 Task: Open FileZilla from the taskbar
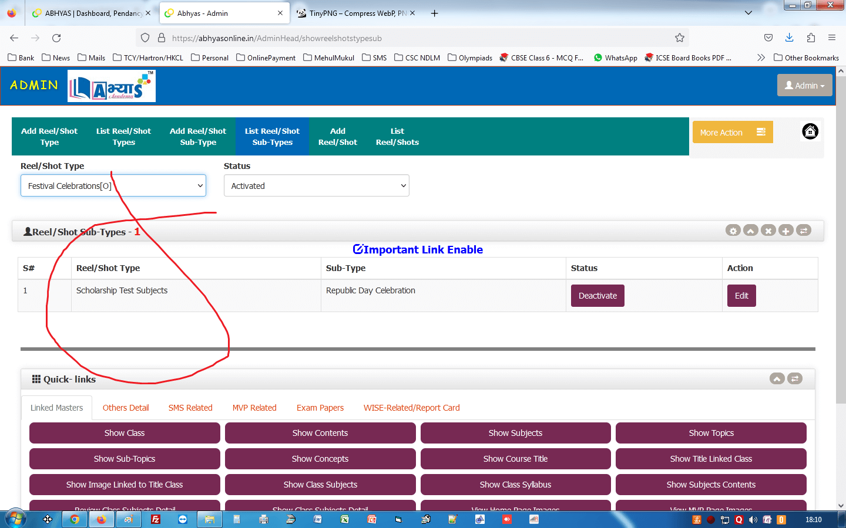156,519
